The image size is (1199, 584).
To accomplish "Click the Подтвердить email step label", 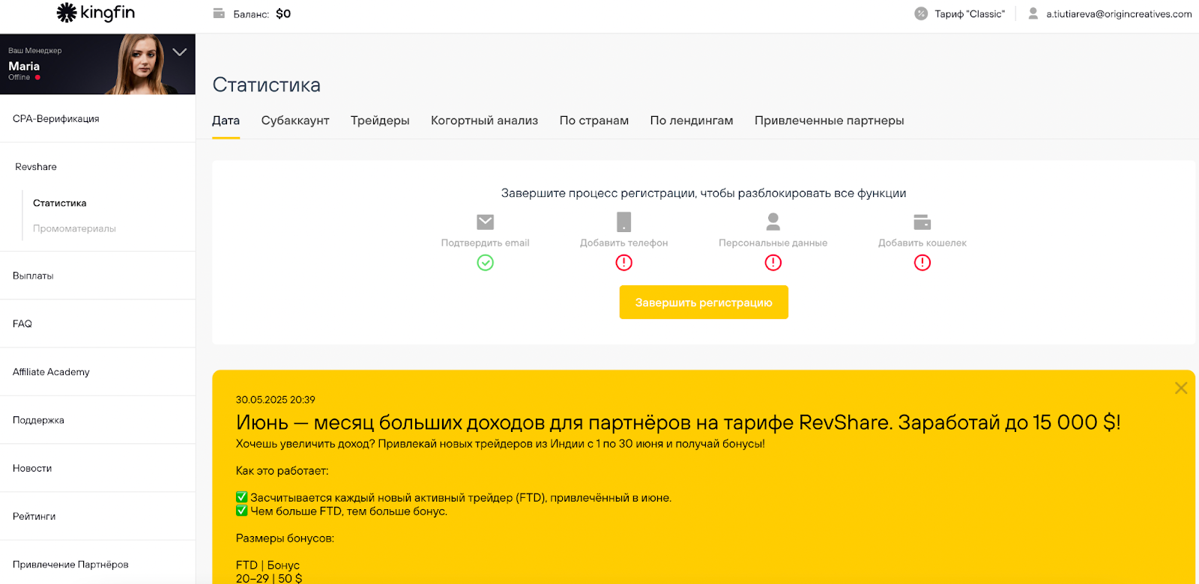I will (x=486, y=243).
